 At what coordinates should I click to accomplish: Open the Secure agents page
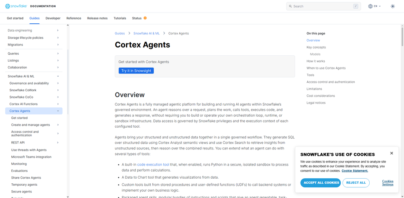coord(21,192)
